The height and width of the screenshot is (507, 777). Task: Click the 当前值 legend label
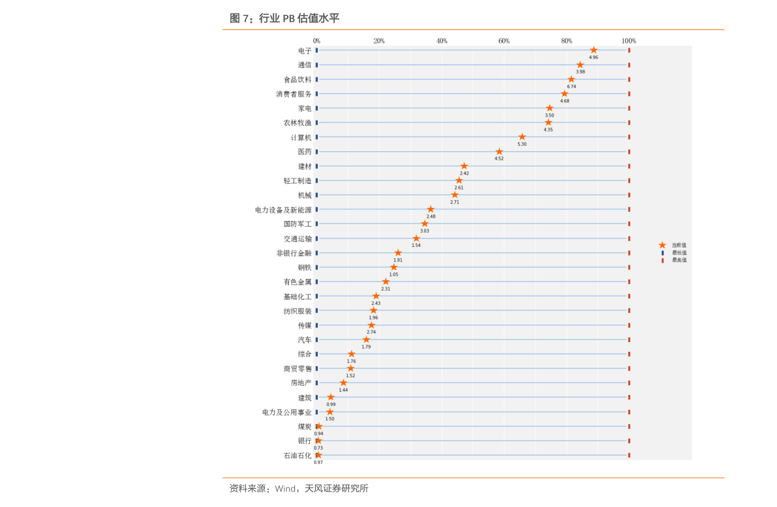[x=678, y=245]
